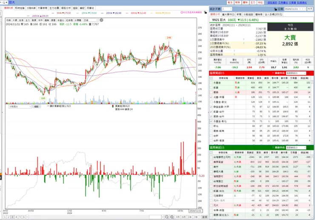This screenshot has height=220, width=315.
Task: Click the search magnifier at top-left
Action: click(3, 3)
